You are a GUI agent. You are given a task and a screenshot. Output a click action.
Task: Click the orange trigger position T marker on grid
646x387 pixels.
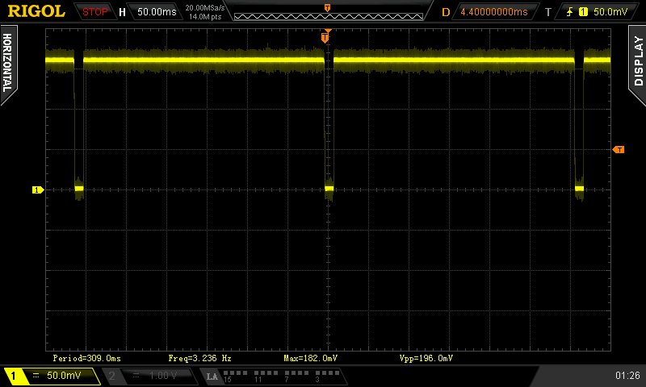(325, 37)
